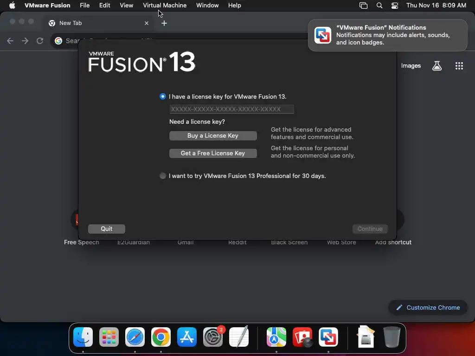
Task: Open the File menu
Action: click(84, 6)
